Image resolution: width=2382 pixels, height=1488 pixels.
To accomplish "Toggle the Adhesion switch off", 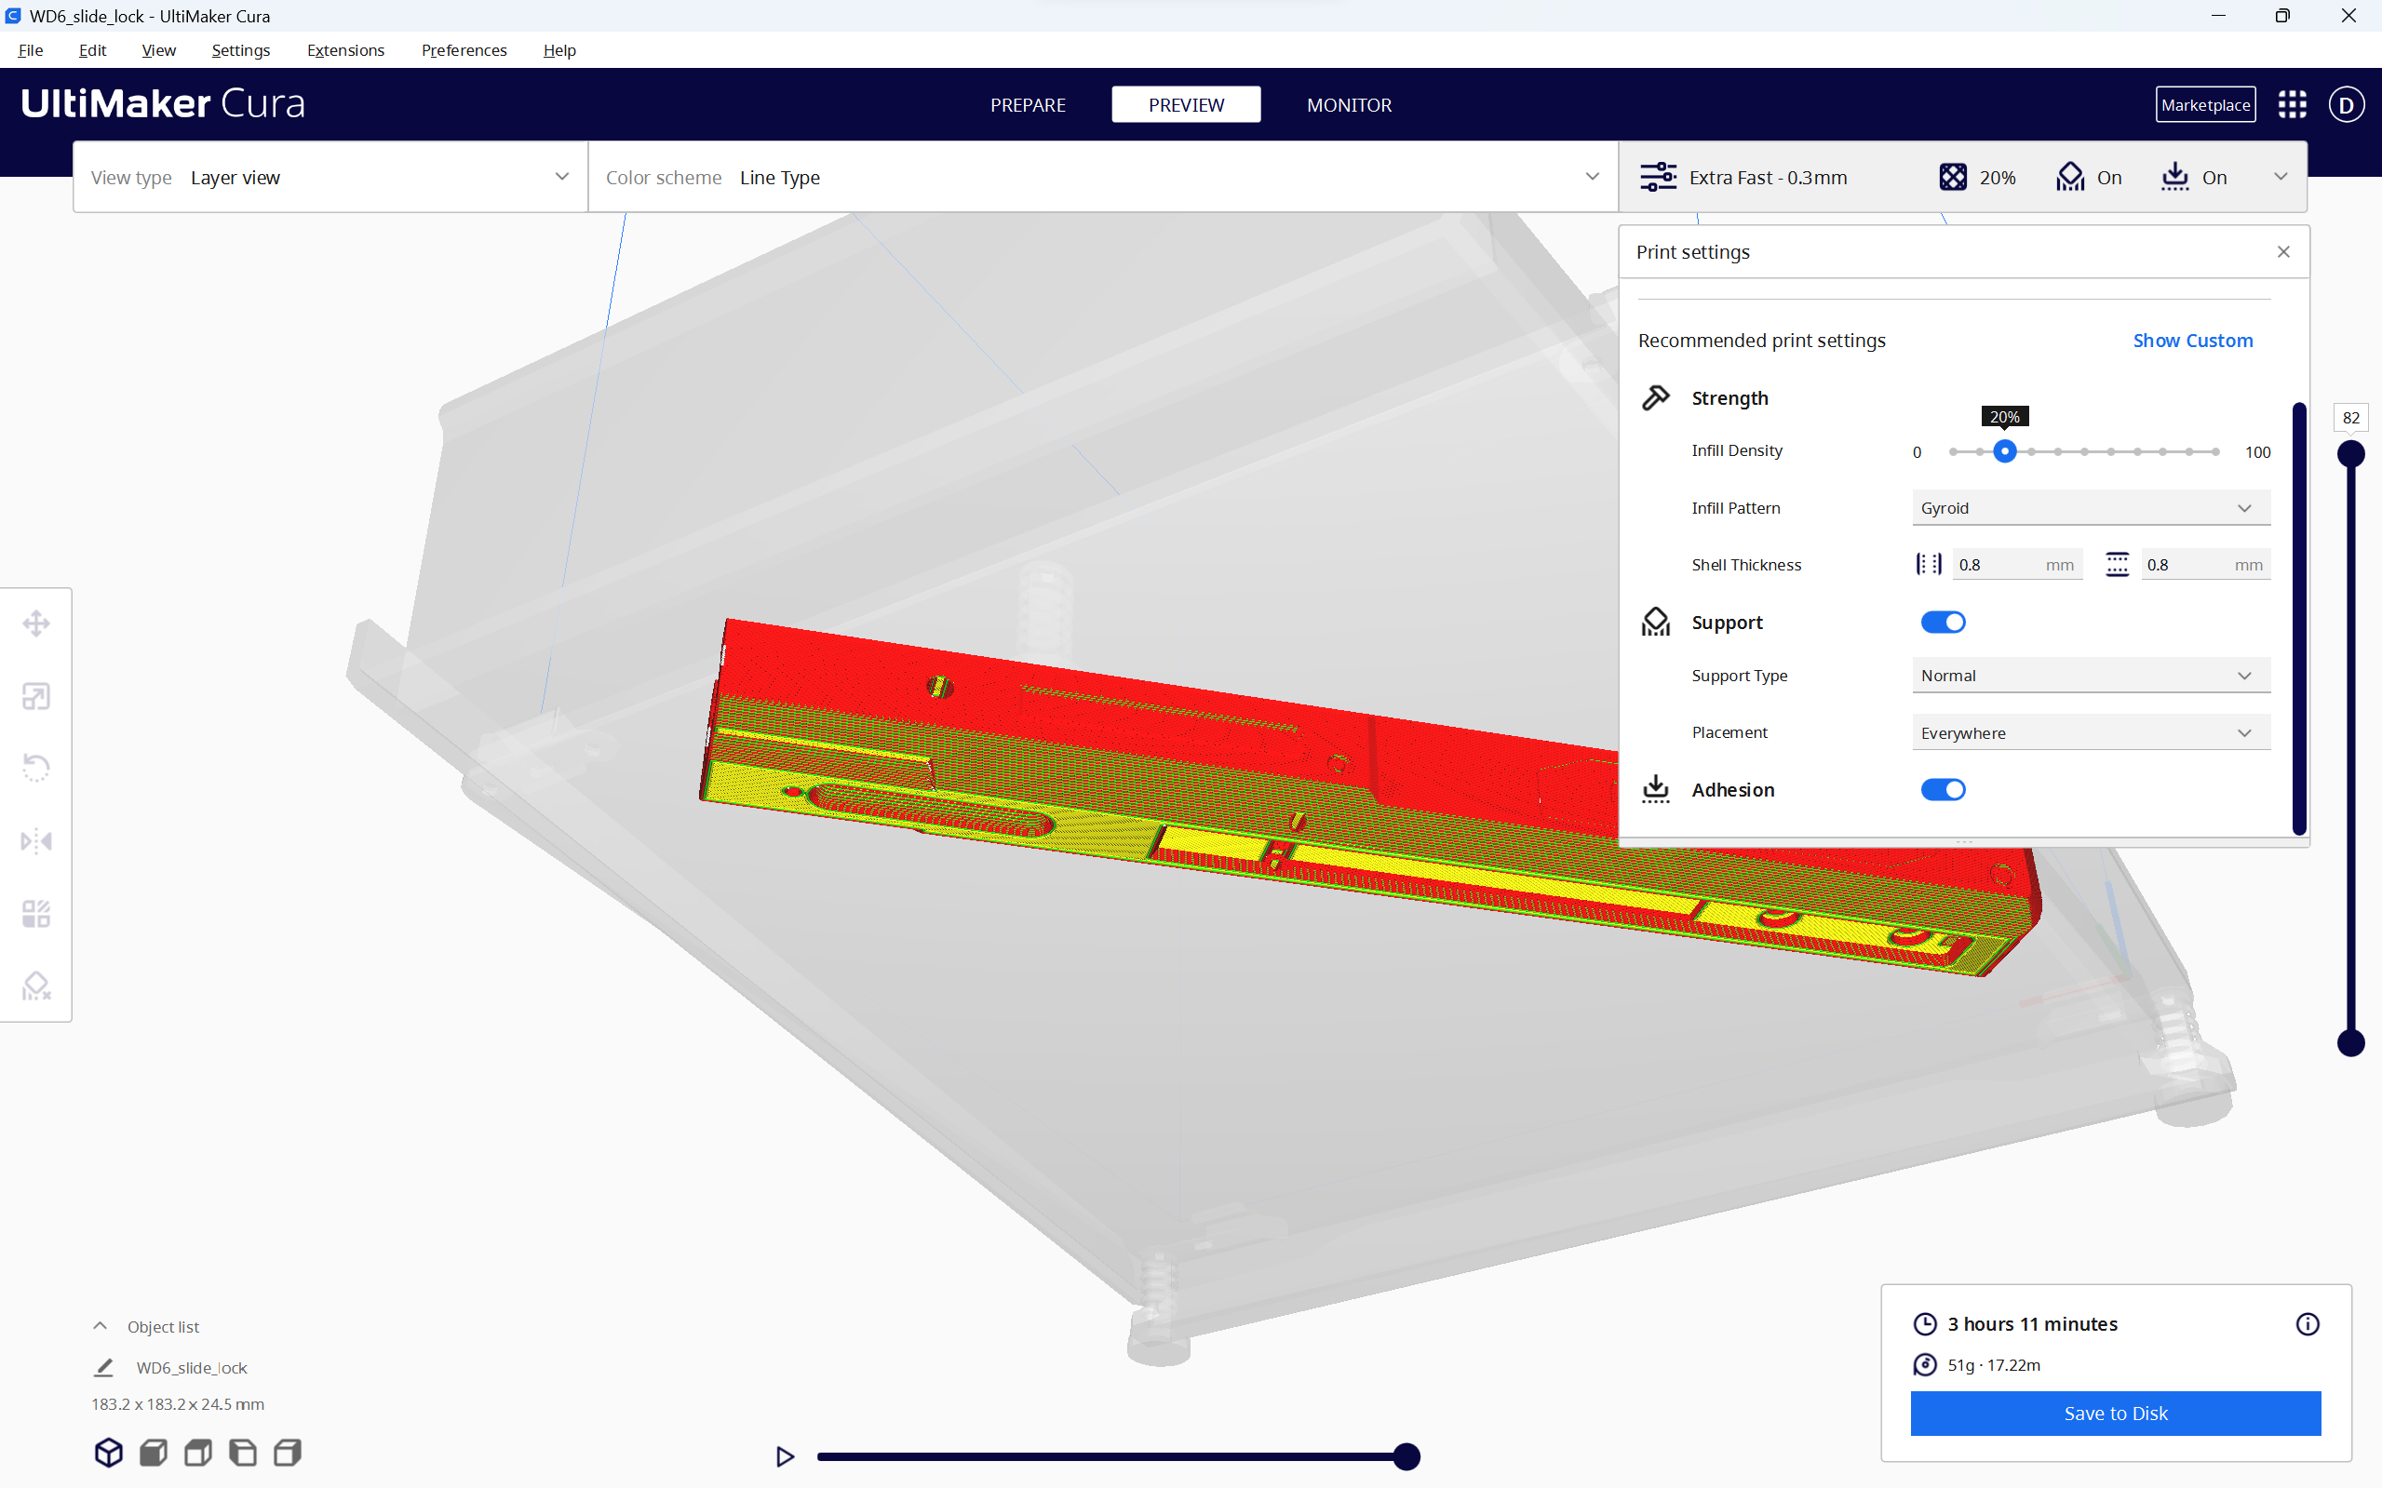I will coord(1943,789).
